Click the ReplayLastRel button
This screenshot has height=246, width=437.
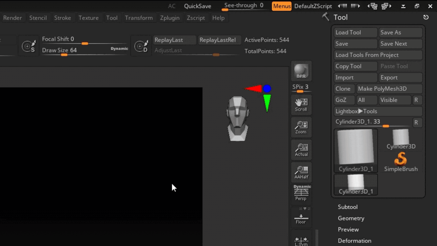(x=220, y=40)
